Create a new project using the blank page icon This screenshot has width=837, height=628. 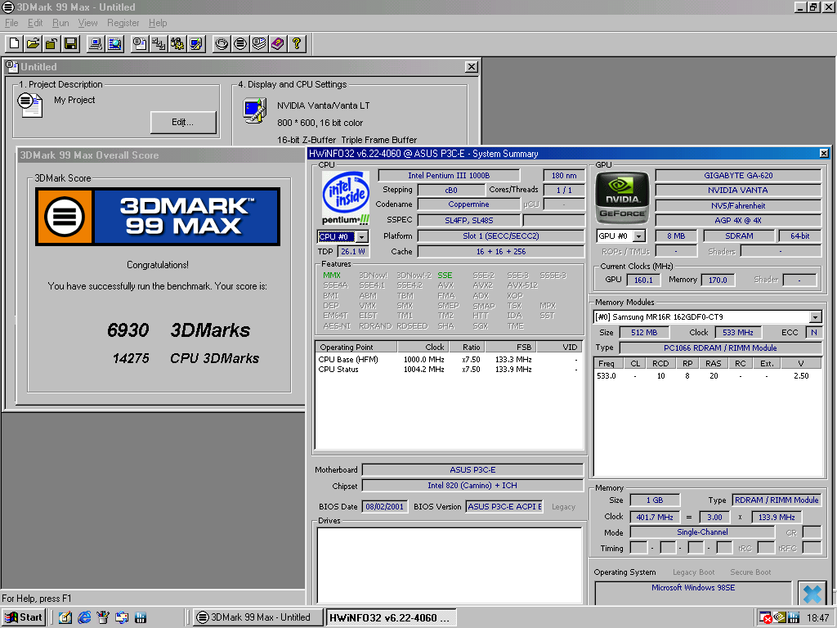(x=15, y=43)
